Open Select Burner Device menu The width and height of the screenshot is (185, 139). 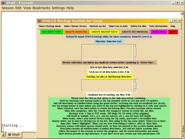pyautogui.click(x=75, y=26)
